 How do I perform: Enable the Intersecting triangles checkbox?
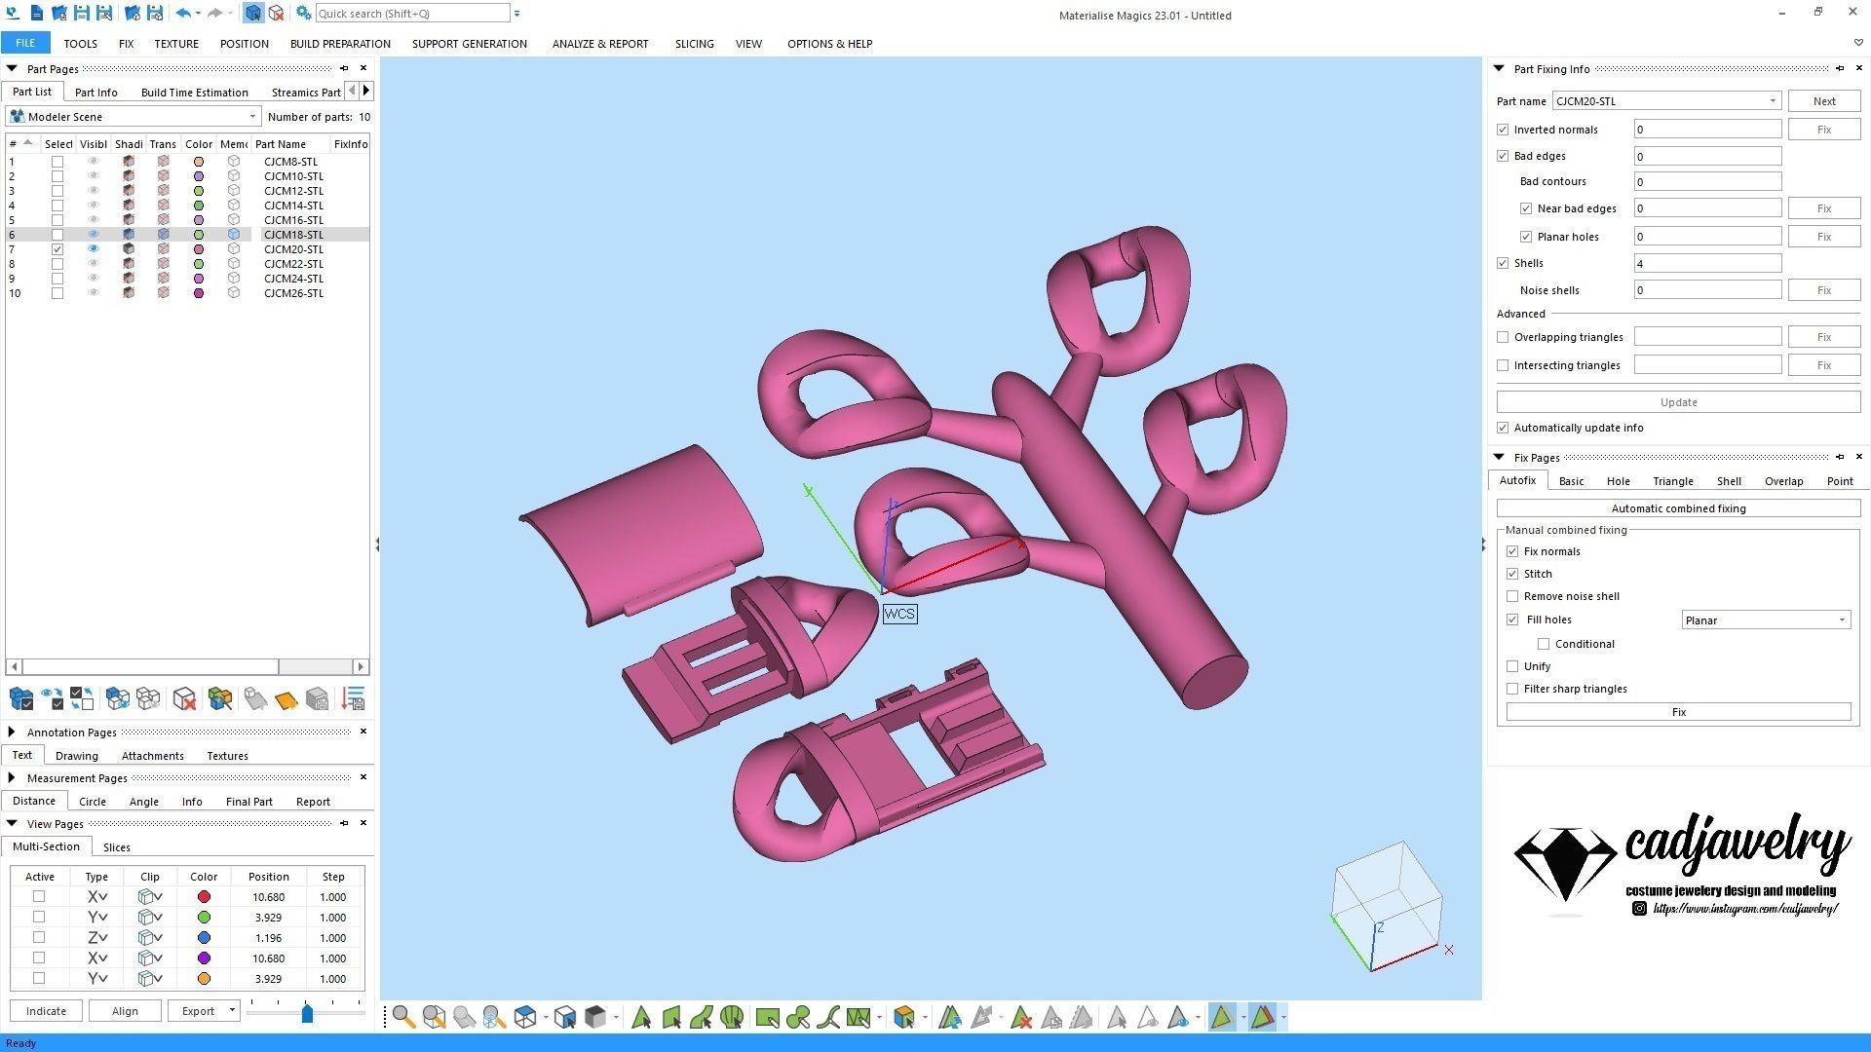[x=1503, y=365]
